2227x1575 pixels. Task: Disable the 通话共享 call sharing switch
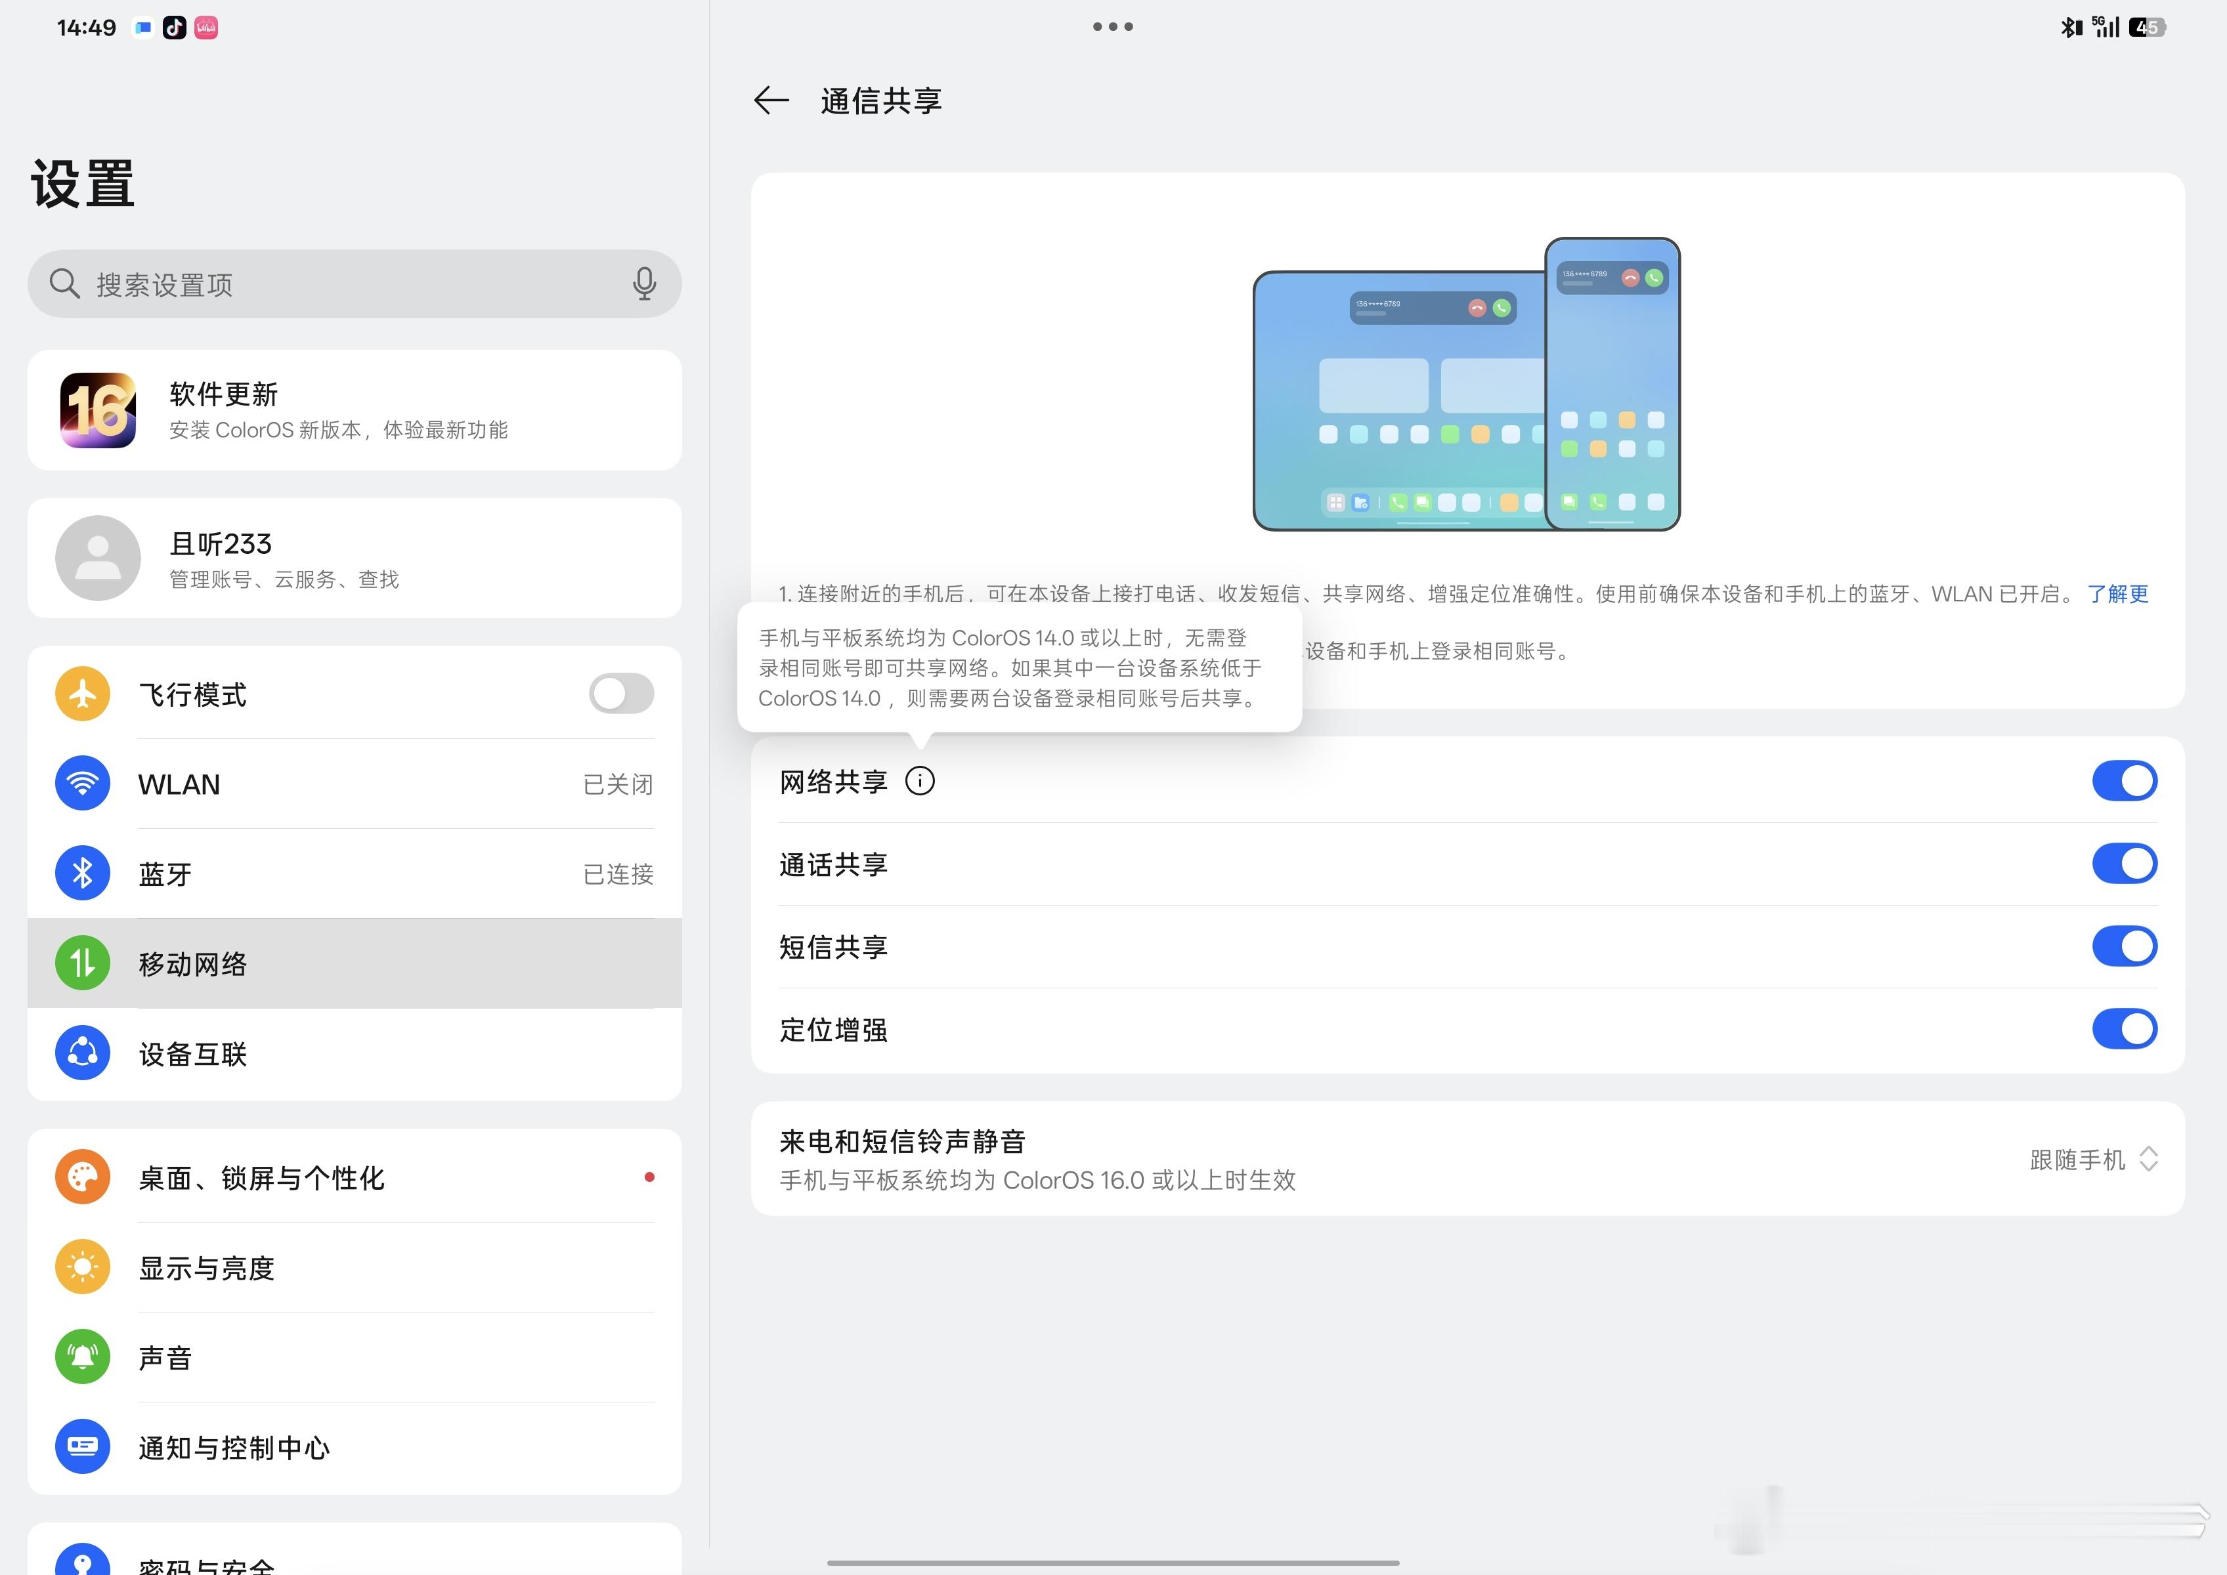click(2124, 863)
